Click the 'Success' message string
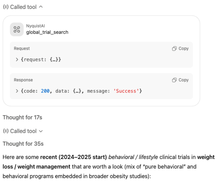220x186 pixels. [x=126, y=91]
